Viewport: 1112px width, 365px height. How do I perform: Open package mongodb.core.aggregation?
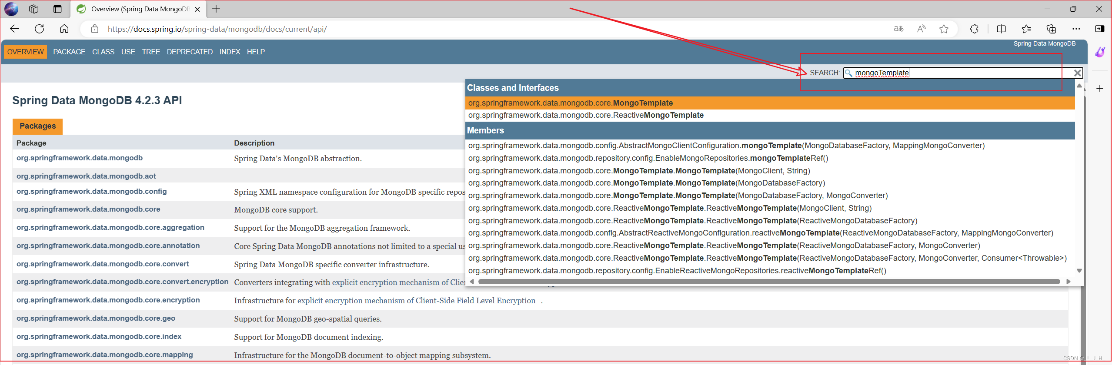click(x=110, y=227)
